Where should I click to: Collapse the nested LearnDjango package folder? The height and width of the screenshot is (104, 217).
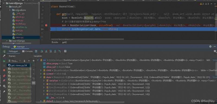7,41
